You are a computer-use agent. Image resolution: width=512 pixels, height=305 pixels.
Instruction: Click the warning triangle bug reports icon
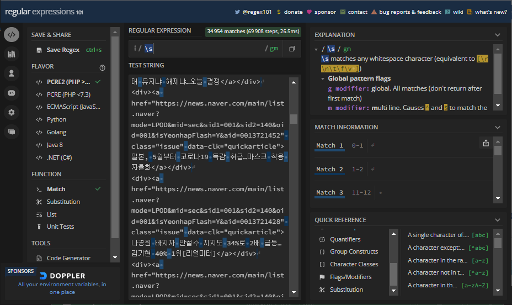point(374,12)
